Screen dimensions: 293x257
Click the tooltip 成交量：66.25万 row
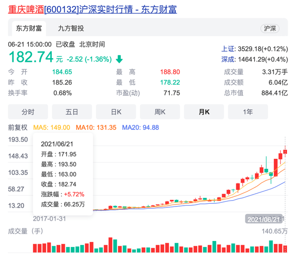click(63, 204)
